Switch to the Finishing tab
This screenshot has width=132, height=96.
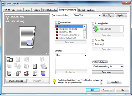pos(36,10)
